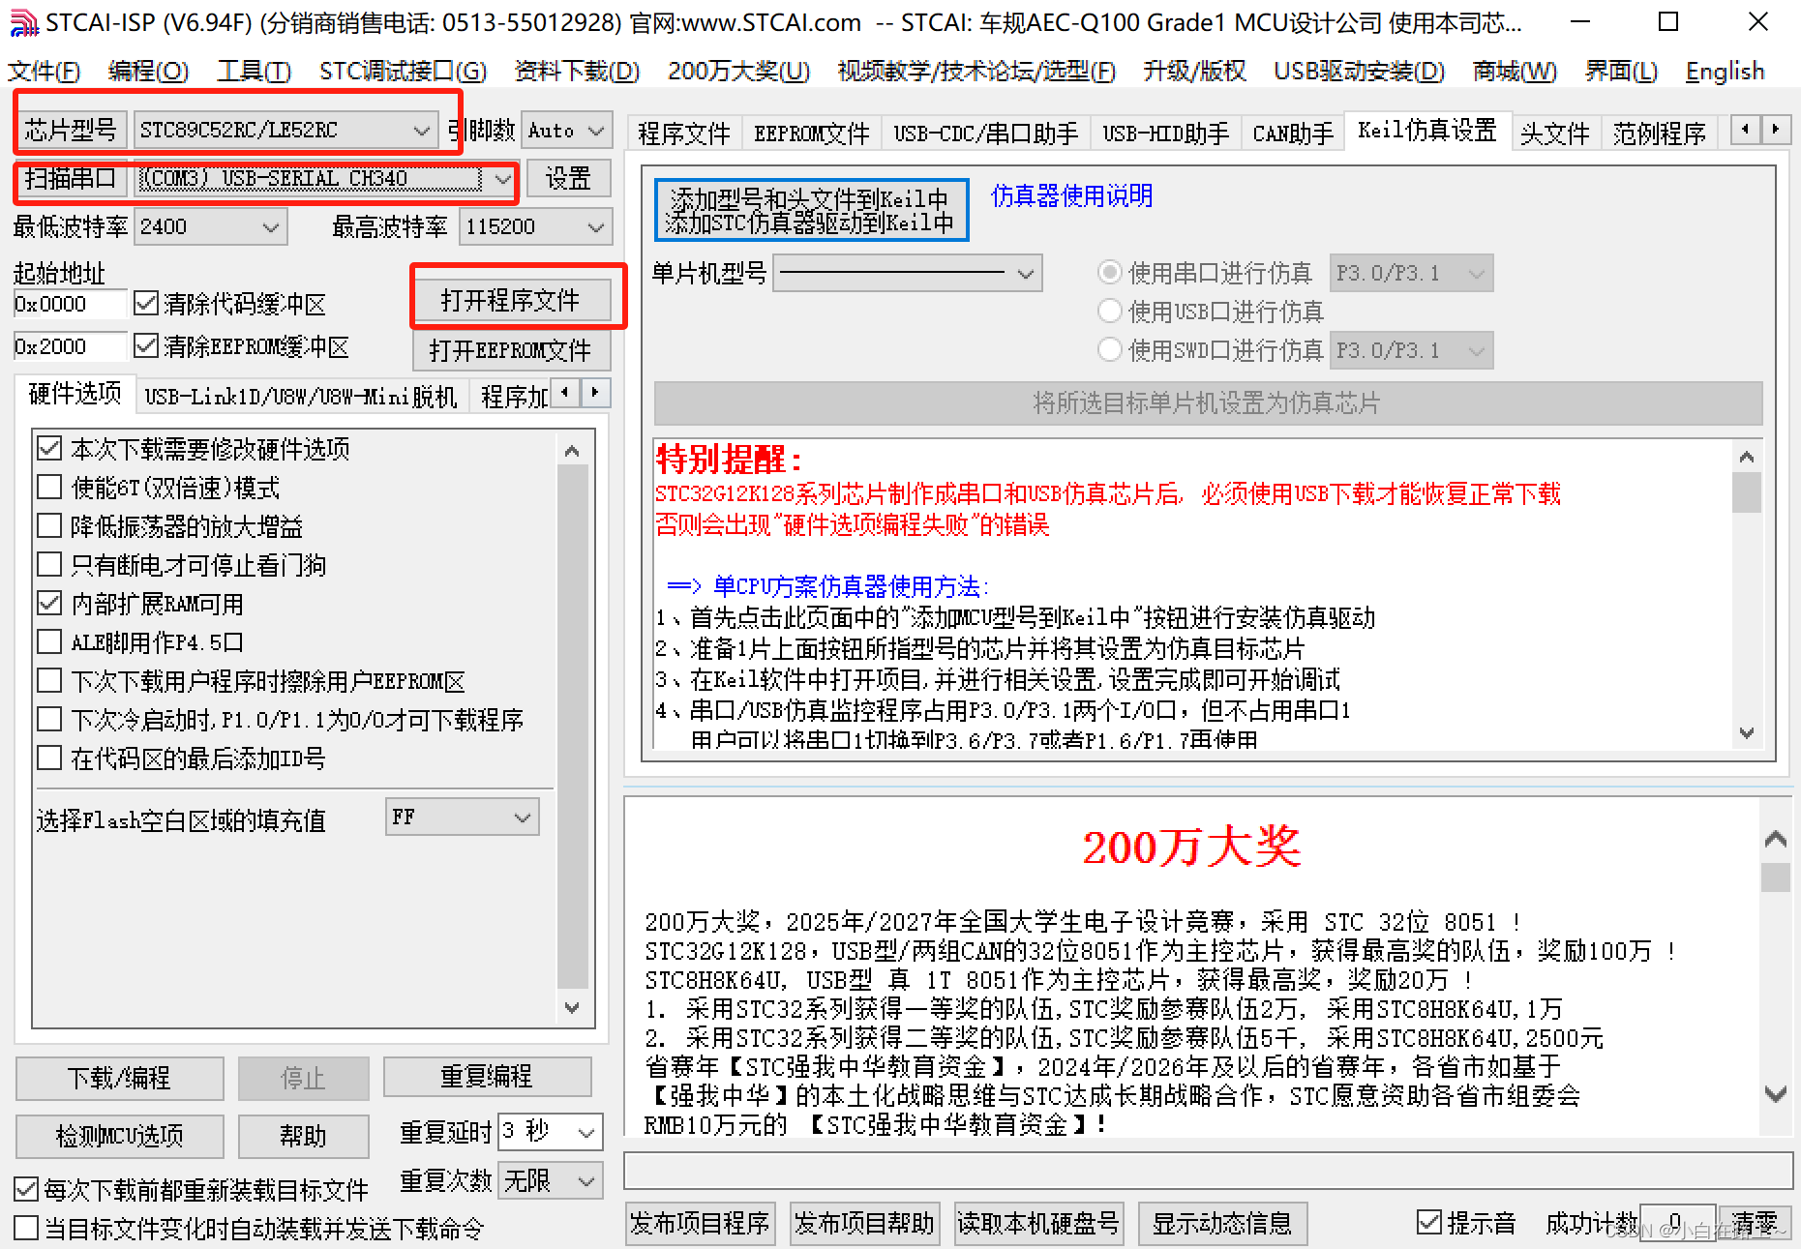Screen dimensions: 1801x1249
Task: Click 帮助 button
Action: (304, 1136)
